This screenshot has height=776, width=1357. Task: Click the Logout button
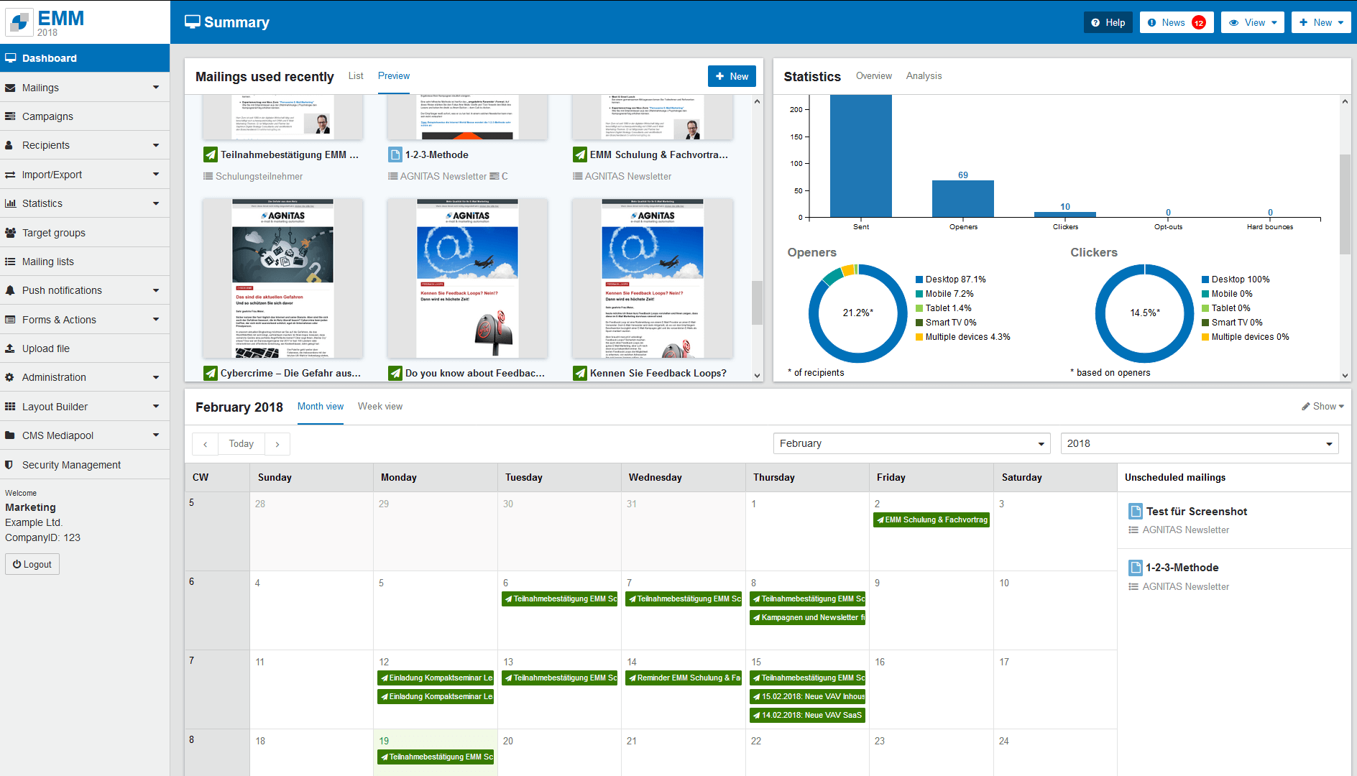32,564
